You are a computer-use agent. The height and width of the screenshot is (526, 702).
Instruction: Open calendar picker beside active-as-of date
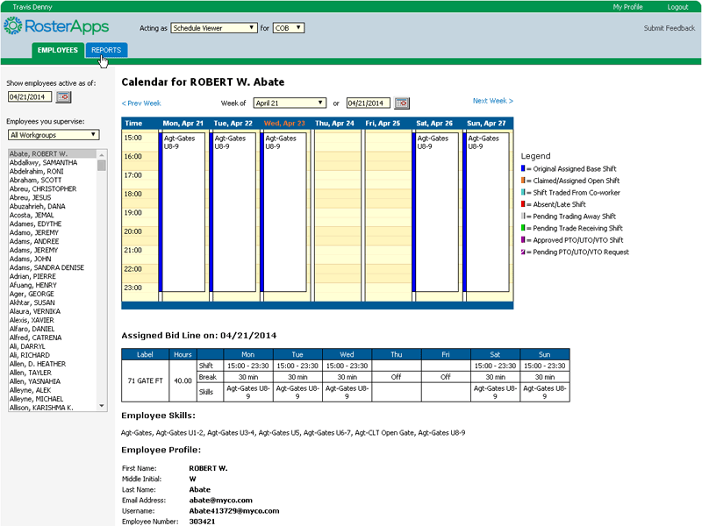click(63, 97)
